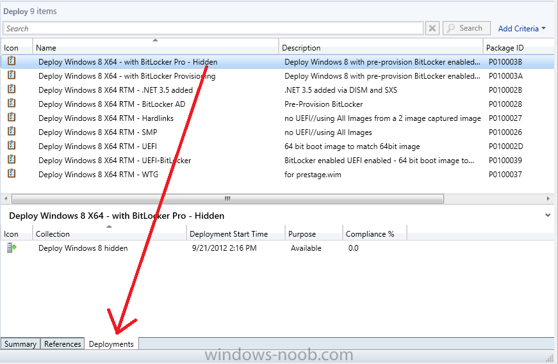Click description 'Pre-Provision BitLocker'
558x364 pixels.
tap(324, 104)
